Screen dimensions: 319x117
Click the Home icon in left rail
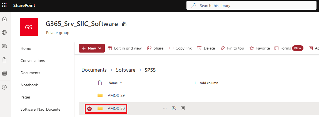4,19
